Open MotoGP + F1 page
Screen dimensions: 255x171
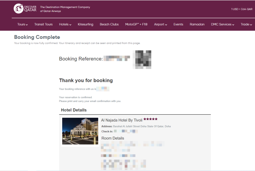coord(136,24)
